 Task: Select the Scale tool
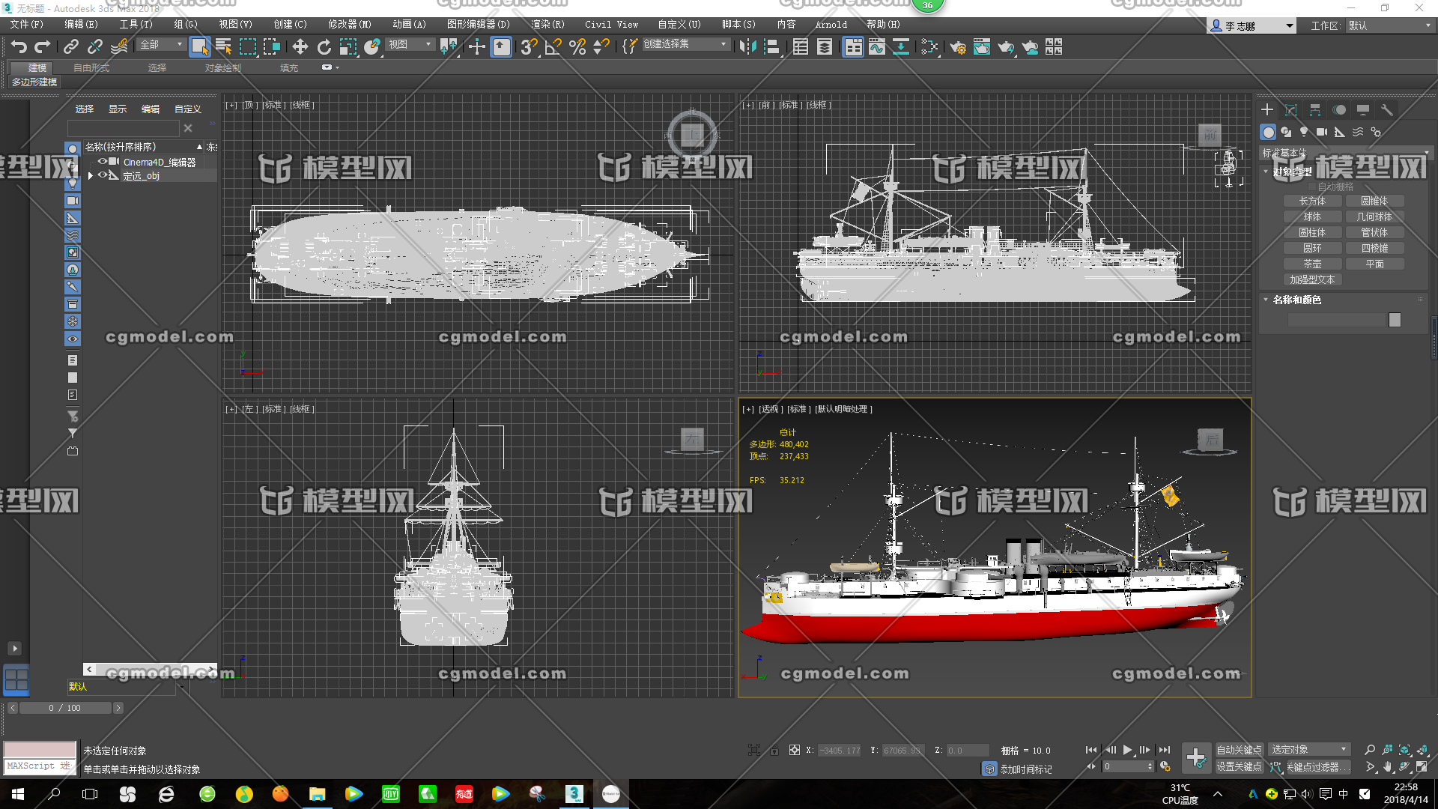(x=348, y=47)
